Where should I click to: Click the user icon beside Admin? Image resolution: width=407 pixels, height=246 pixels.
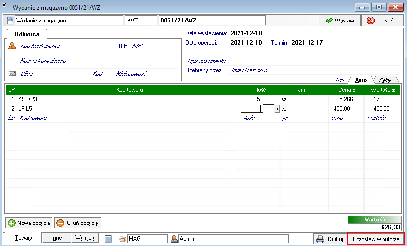point(174,239)
